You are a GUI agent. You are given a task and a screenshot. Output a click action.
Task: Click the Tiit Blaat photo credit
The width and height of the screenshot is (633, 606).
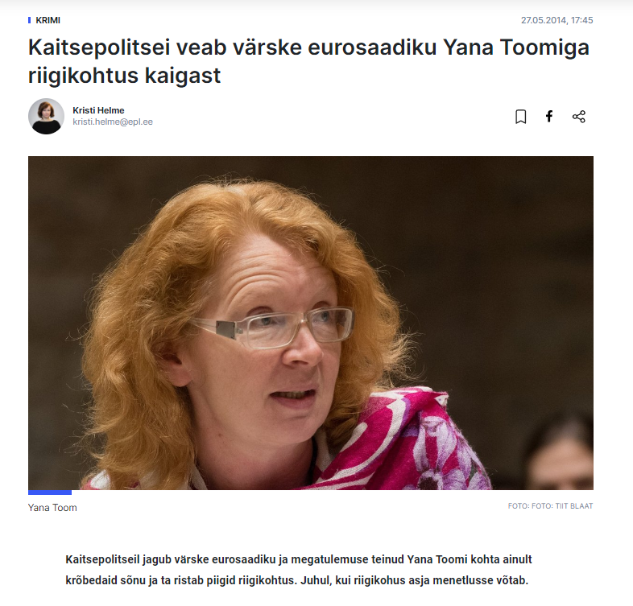550,506
